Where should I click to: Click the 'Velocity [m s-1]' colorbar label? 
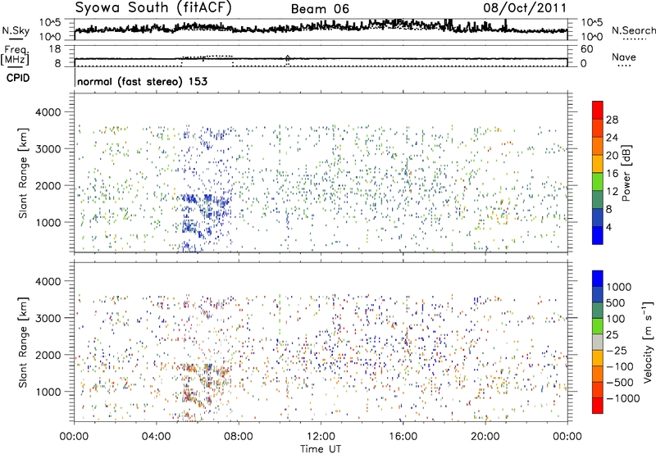point(648,342)
